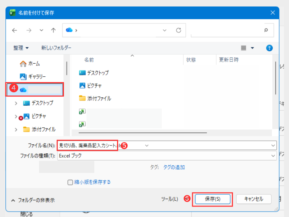Image resolution: width=289 pixels, height=217 pixels.
Task: Click the 保存(S) button
Action: (x=212, y=199)
